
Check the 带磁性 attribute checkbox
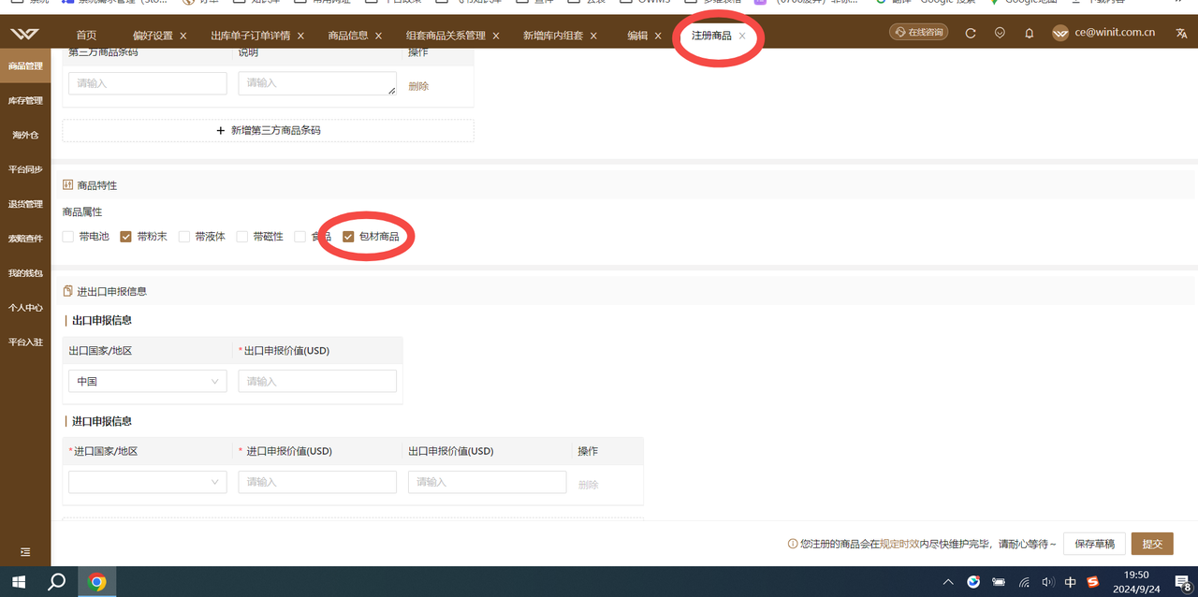[x=241, y=236]
